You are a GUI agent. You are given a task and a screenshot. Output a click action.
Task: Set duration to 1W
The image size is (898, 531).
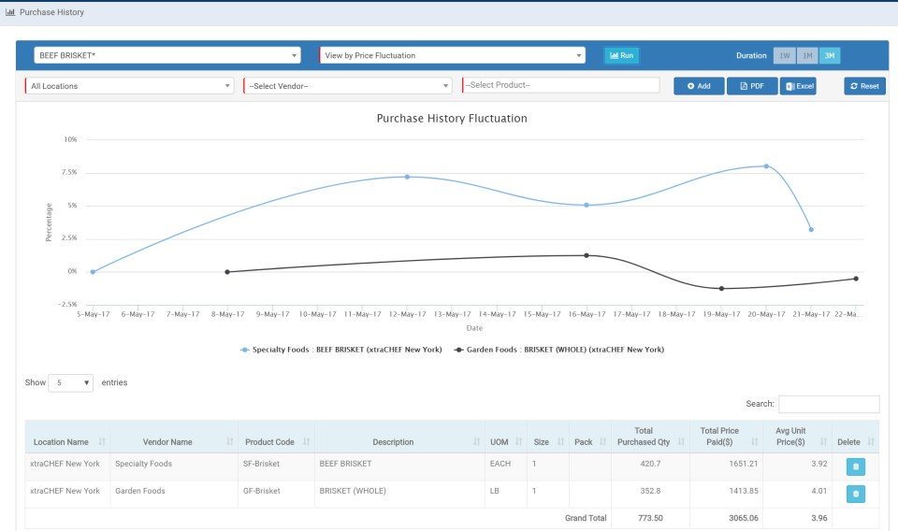785,55
